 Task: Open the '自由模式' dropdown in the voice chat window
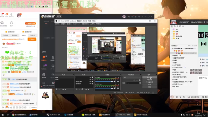click(174, 46)
